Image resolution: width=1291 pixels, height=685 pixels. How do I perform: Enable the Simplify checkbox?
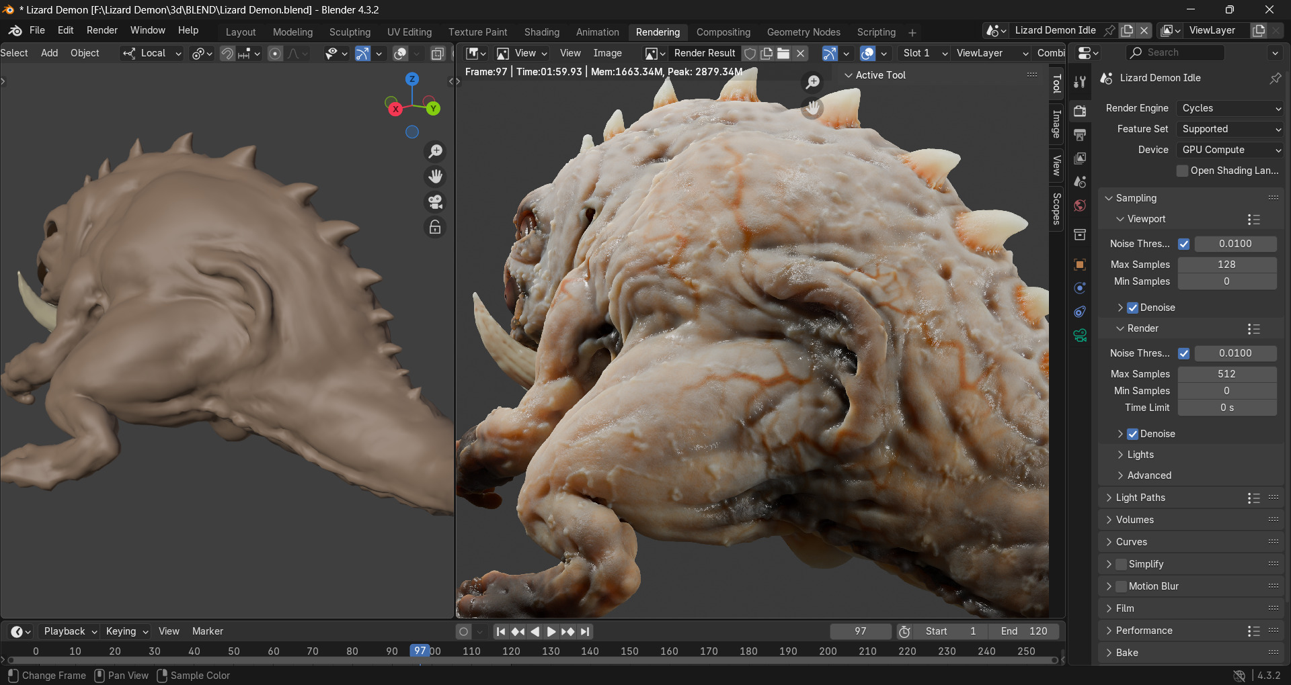[1121, 564]
